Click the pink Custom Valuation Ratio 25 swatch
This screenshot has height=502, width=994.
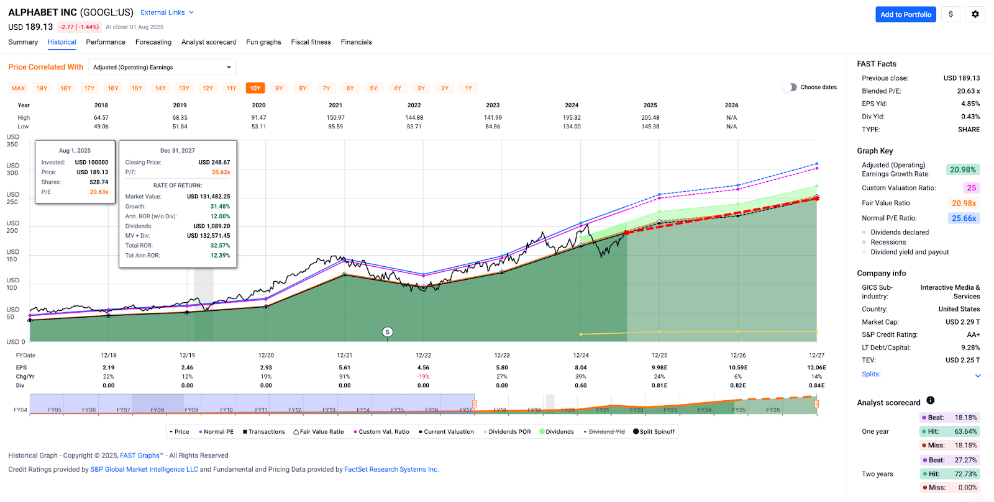point(971,188)
